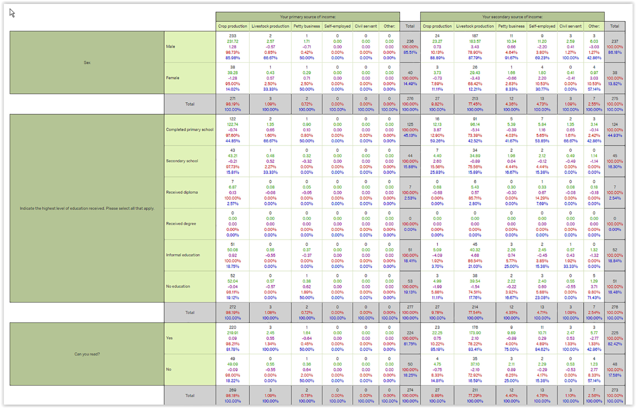Select Male row's secondary Total cell showing 237

tap(615, 46)
